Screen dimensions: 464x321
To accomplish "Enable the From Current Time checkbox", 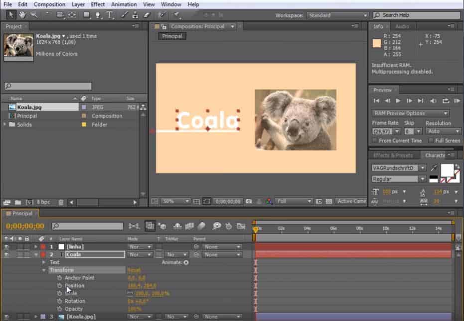I will coord(375,141).
